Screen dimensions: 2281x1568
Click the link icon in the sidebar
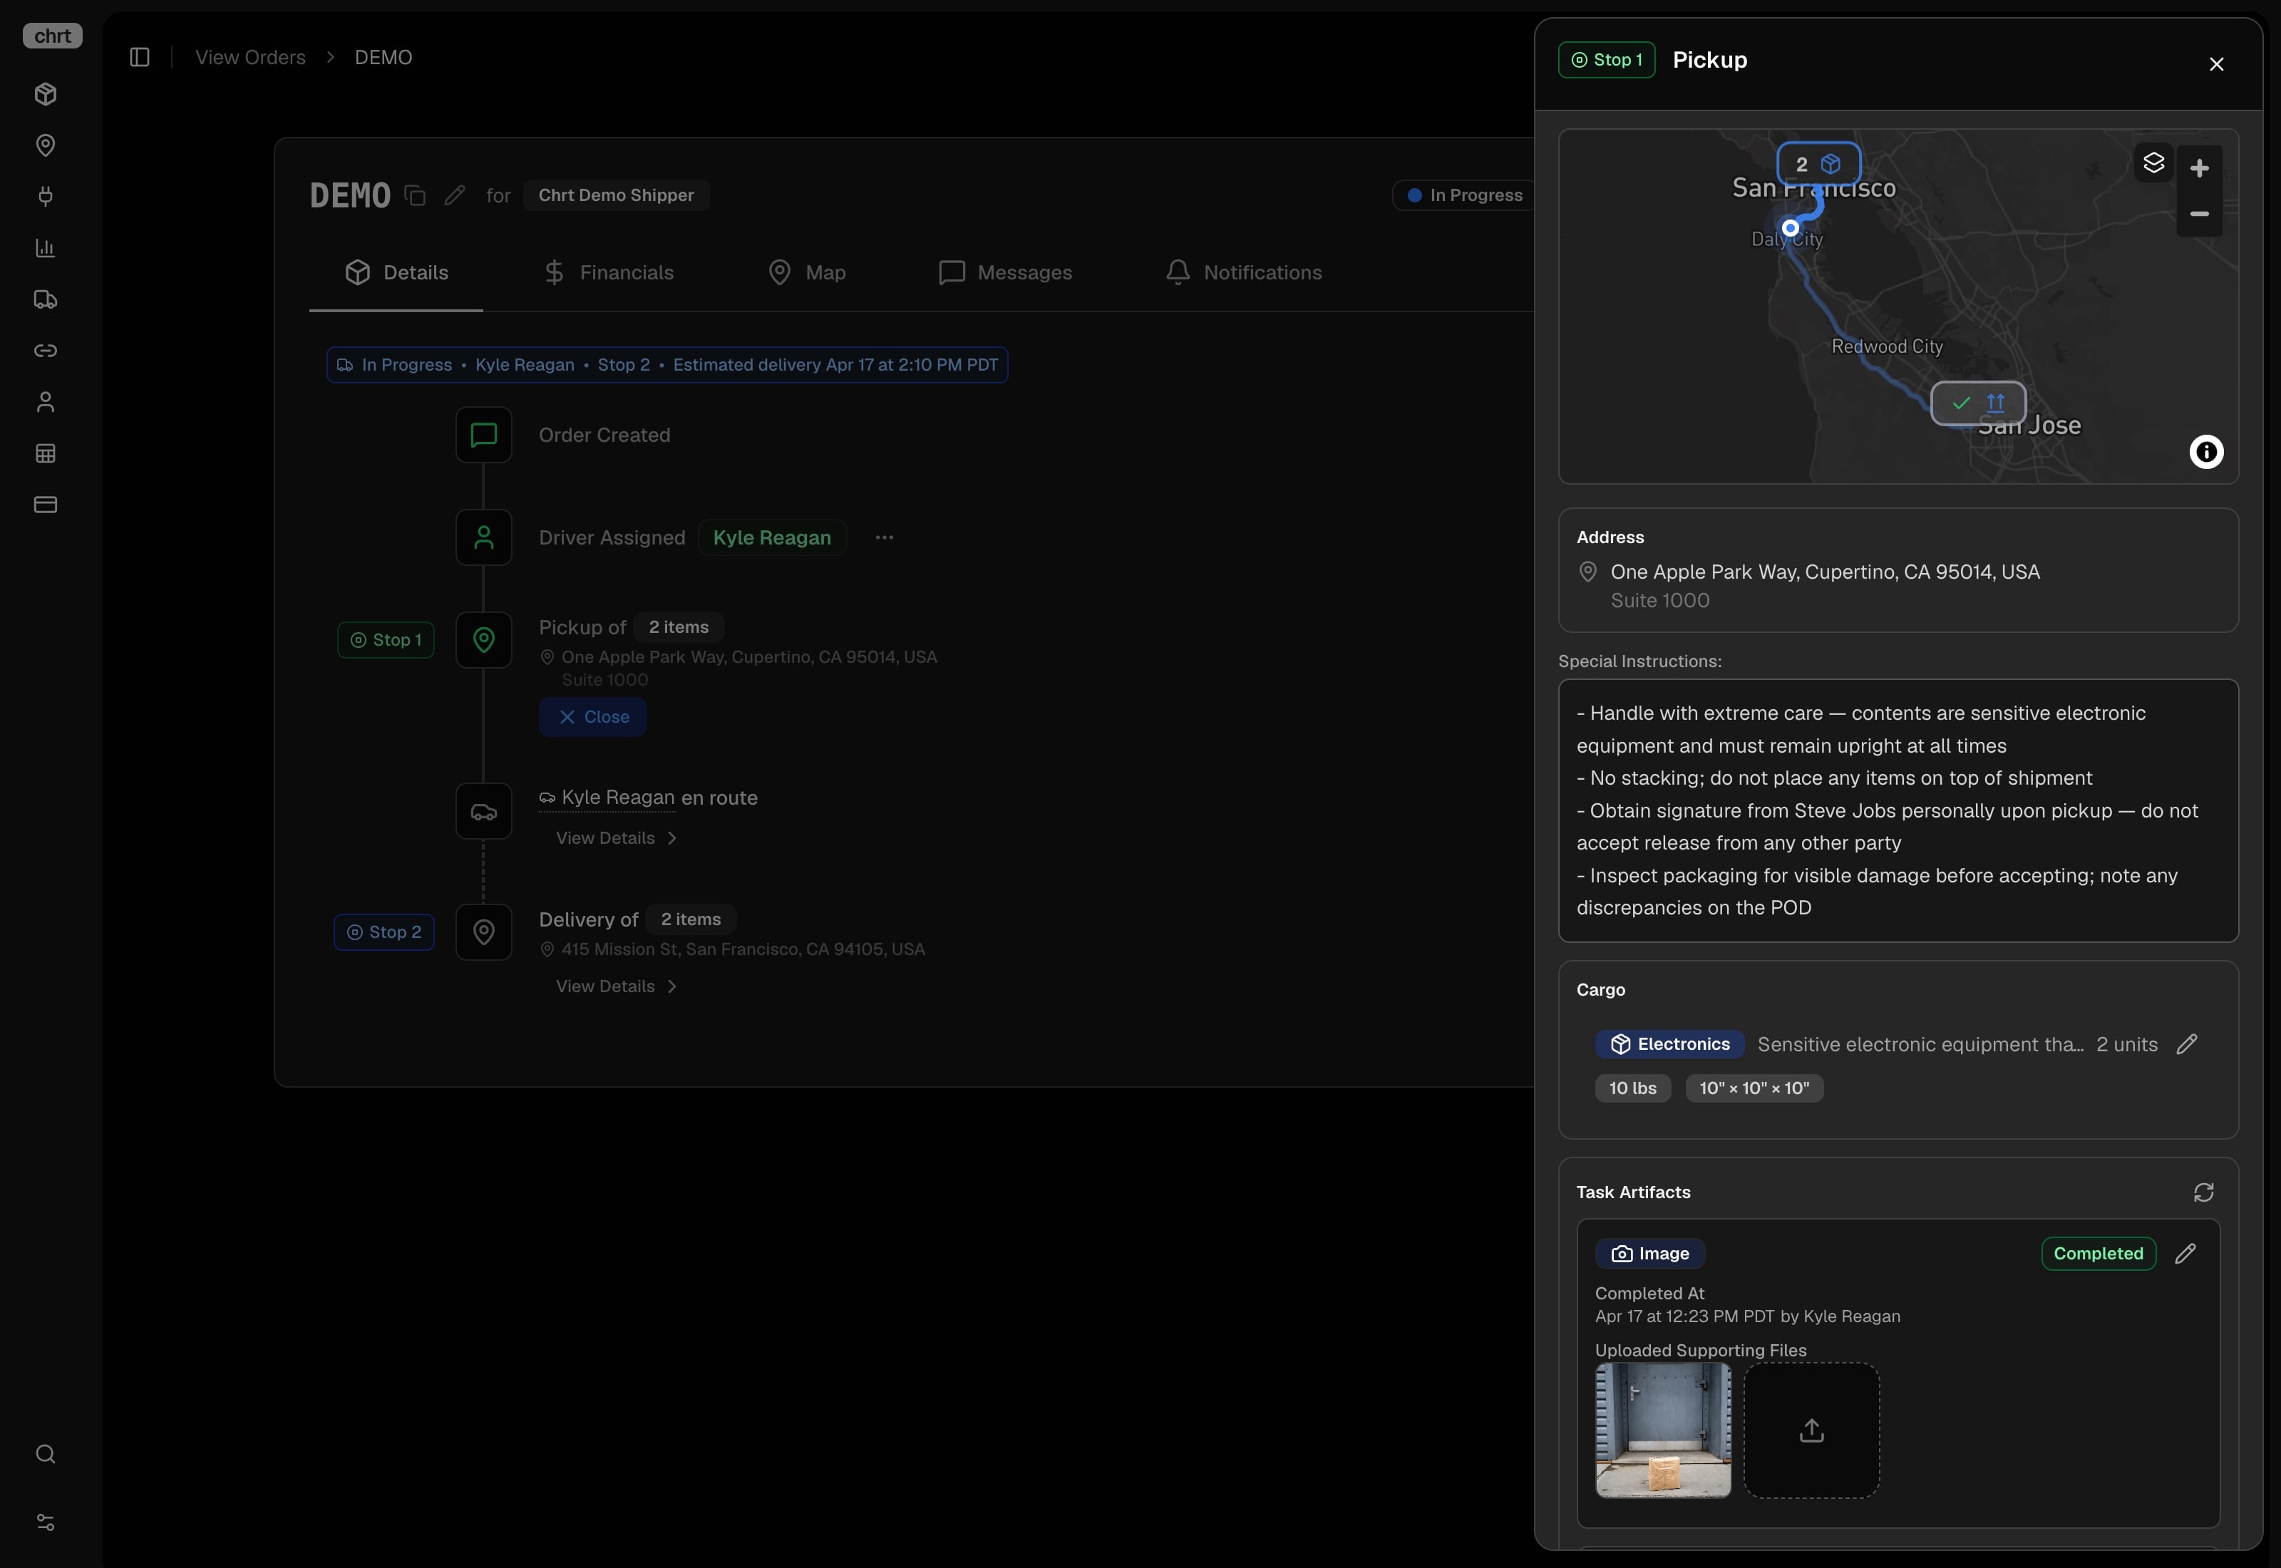(x=45, y=351)
